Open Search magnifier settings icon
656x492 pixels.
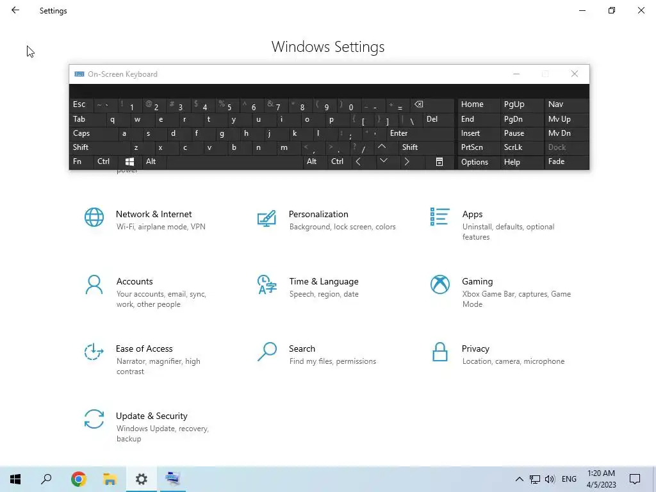267,352
